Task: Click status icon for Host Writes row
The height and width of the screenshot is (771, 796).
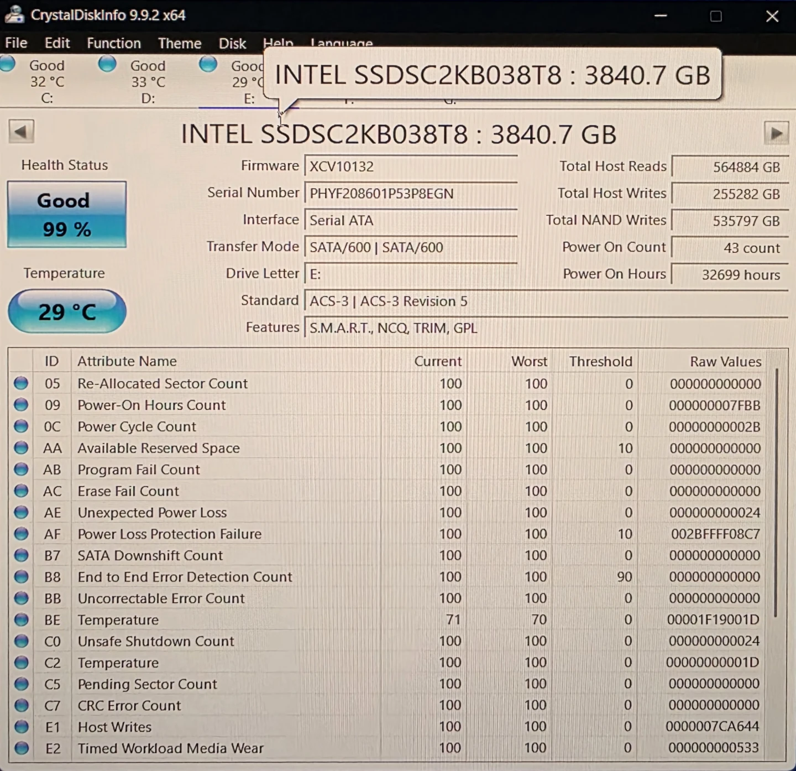Action: click(21, 726)
